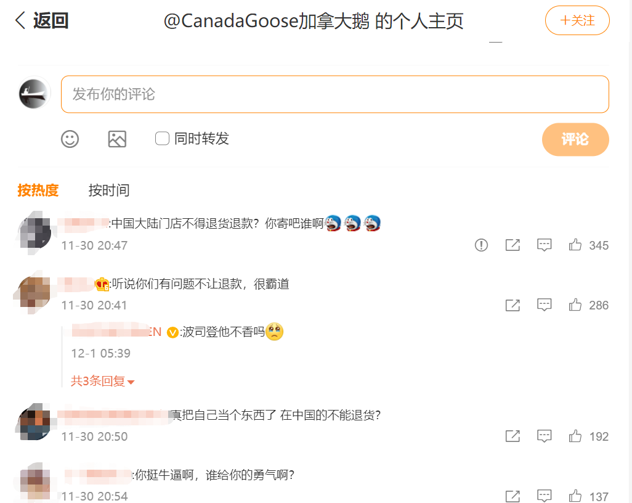
Task: Share the comment posted at 11-30 20:47
Action: (x=512, y=245)
